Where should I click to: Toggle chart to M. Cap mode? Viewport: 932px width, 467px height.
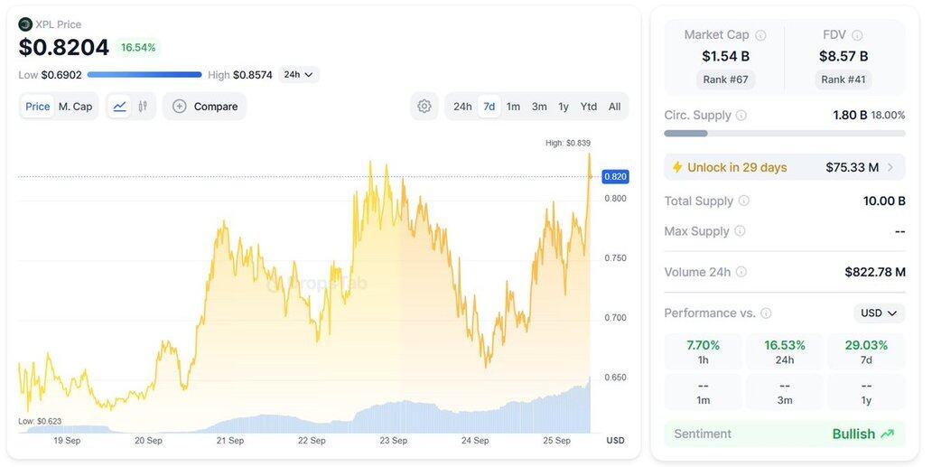pyautogui.click(x=76, y=107)
